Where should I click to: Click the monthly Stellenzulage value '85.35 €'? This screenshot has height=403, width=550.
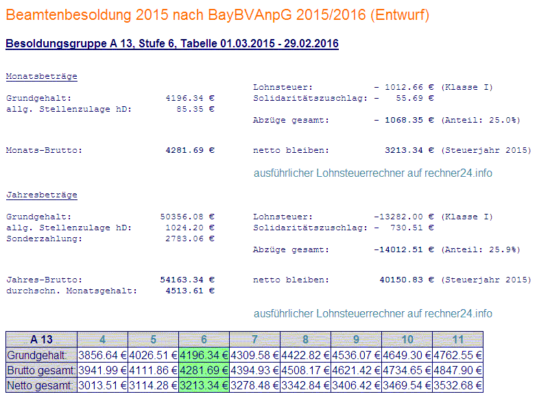(x=195, y=109)
